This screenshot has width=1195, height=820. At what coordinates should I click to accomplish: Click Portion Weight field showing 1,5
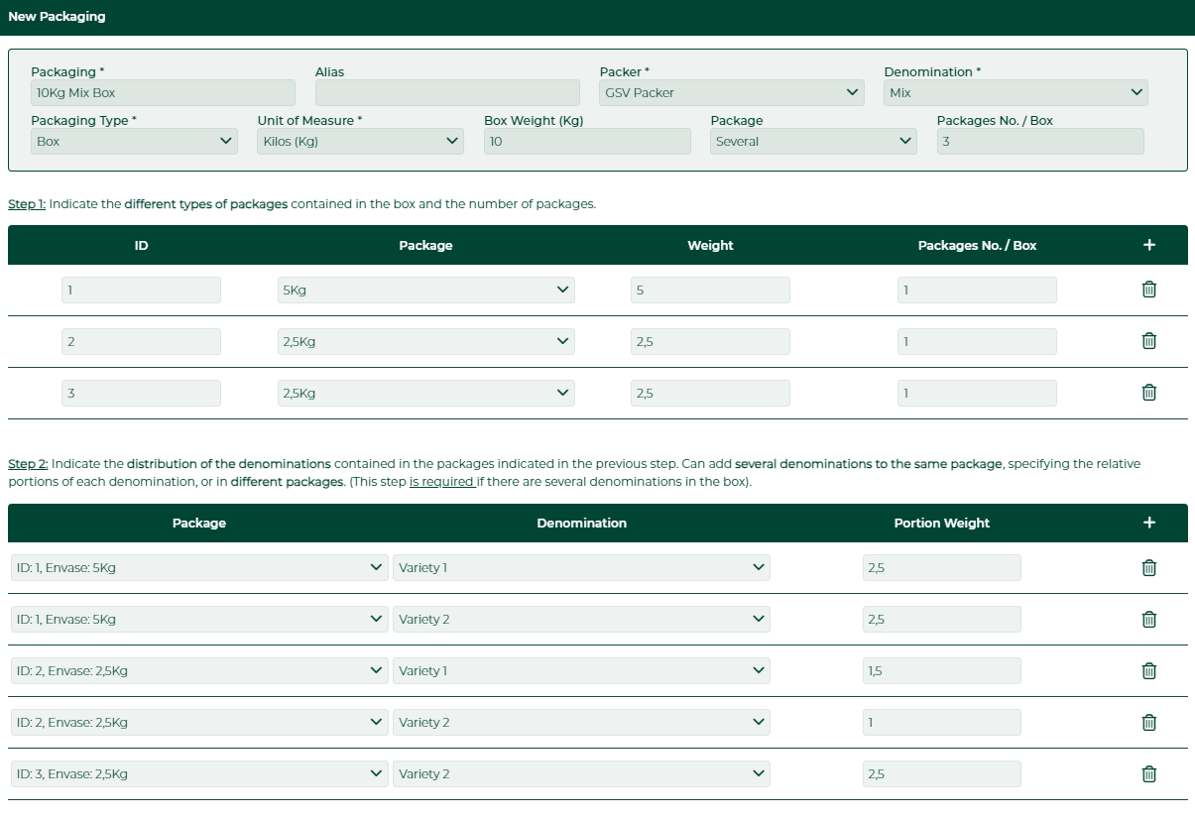pos(941,671)
